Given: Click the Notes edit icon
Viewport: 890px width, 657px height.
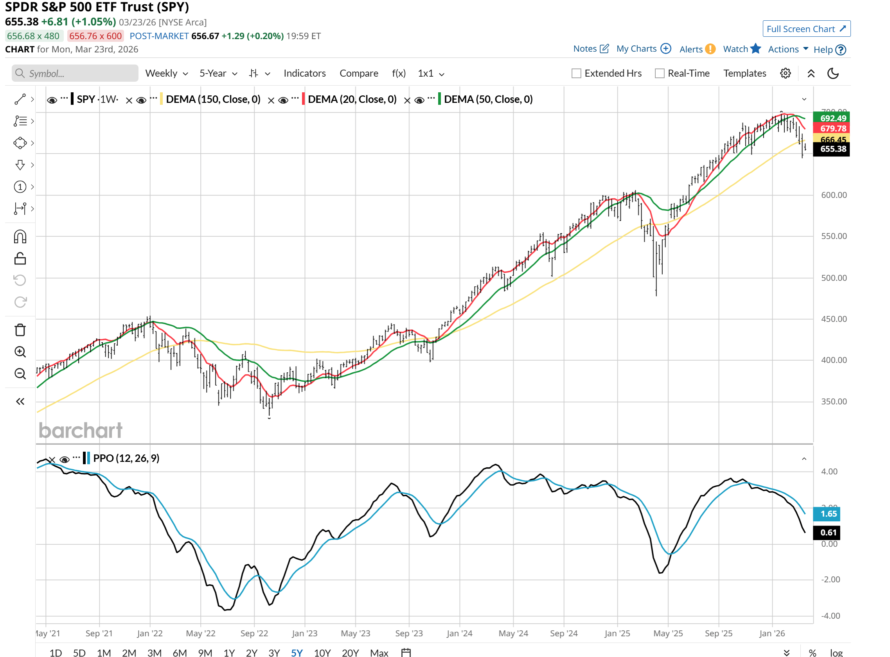Looking at the screenshot, I should (x=604, y=48).
